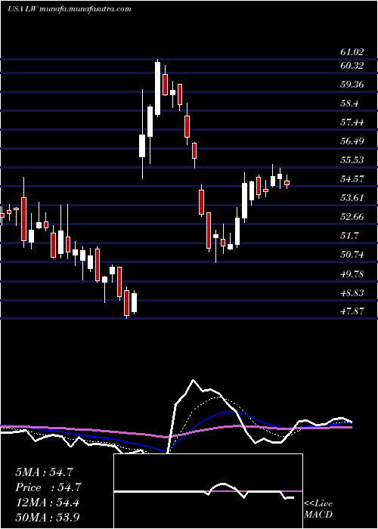Click the 54.57 price axis label
This screenshot has width=378, height=529.
click(352, 179)
